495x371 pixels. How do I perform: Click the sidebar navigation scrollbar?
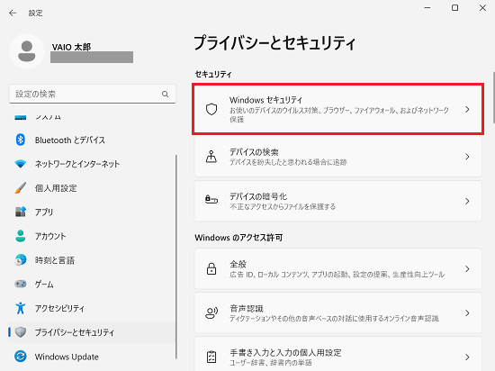(175, 257)
